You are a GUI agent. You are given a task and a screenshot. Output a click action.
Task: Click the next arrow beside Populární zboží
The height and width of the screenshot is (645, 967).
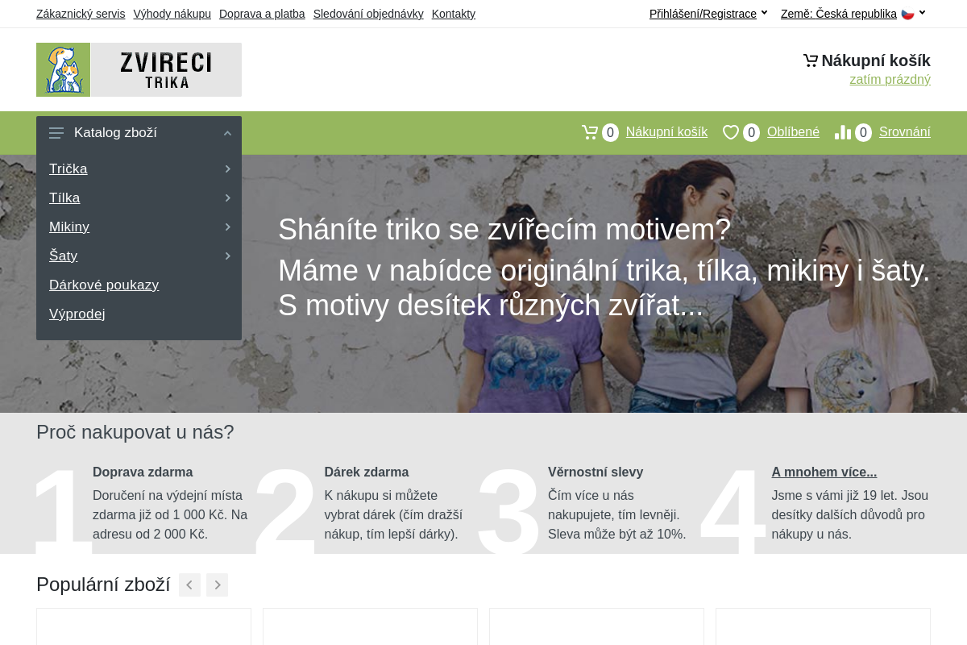tap(217, 585)
